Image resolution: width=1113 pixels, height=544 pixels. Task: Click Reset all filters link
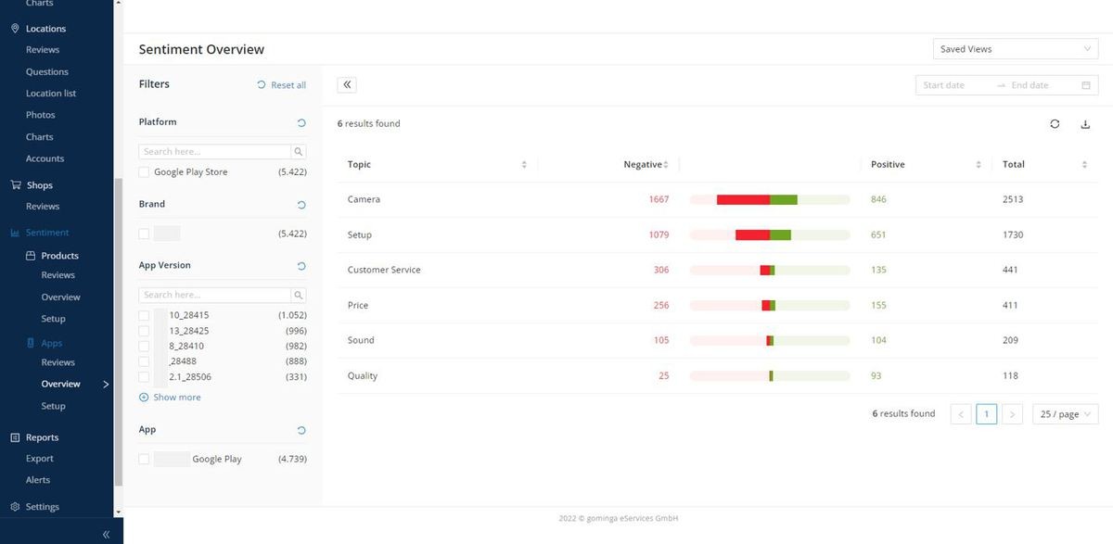click(282, 85)
